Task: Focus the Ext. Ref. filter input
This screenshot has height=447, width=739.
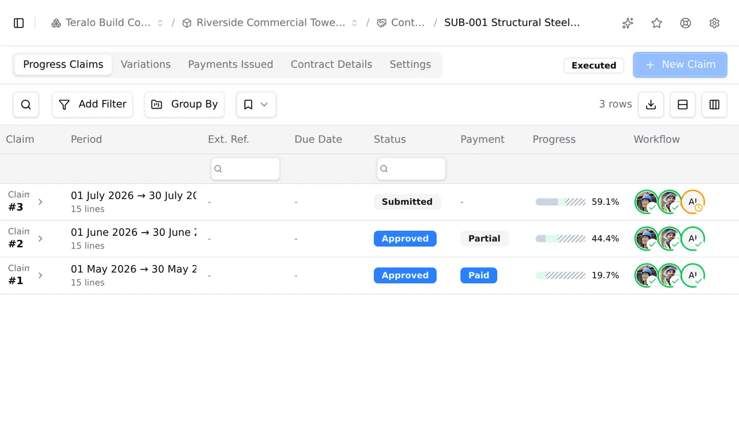Action: (x=245, y=169)
